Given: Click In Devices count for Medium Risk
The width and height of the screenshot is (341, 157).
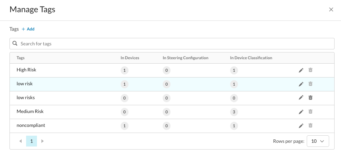Looking at the screenshot, I should [124, 112].
